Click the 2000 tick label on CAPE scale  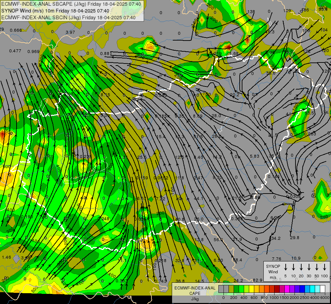click(x=294, y=298)
